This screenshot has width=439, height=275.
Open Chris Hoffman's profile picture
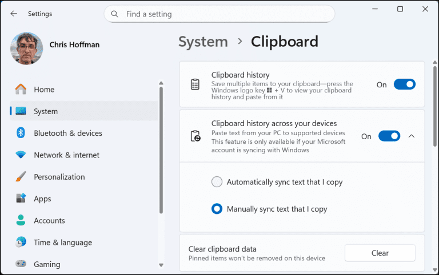click(x=26, y=48)
